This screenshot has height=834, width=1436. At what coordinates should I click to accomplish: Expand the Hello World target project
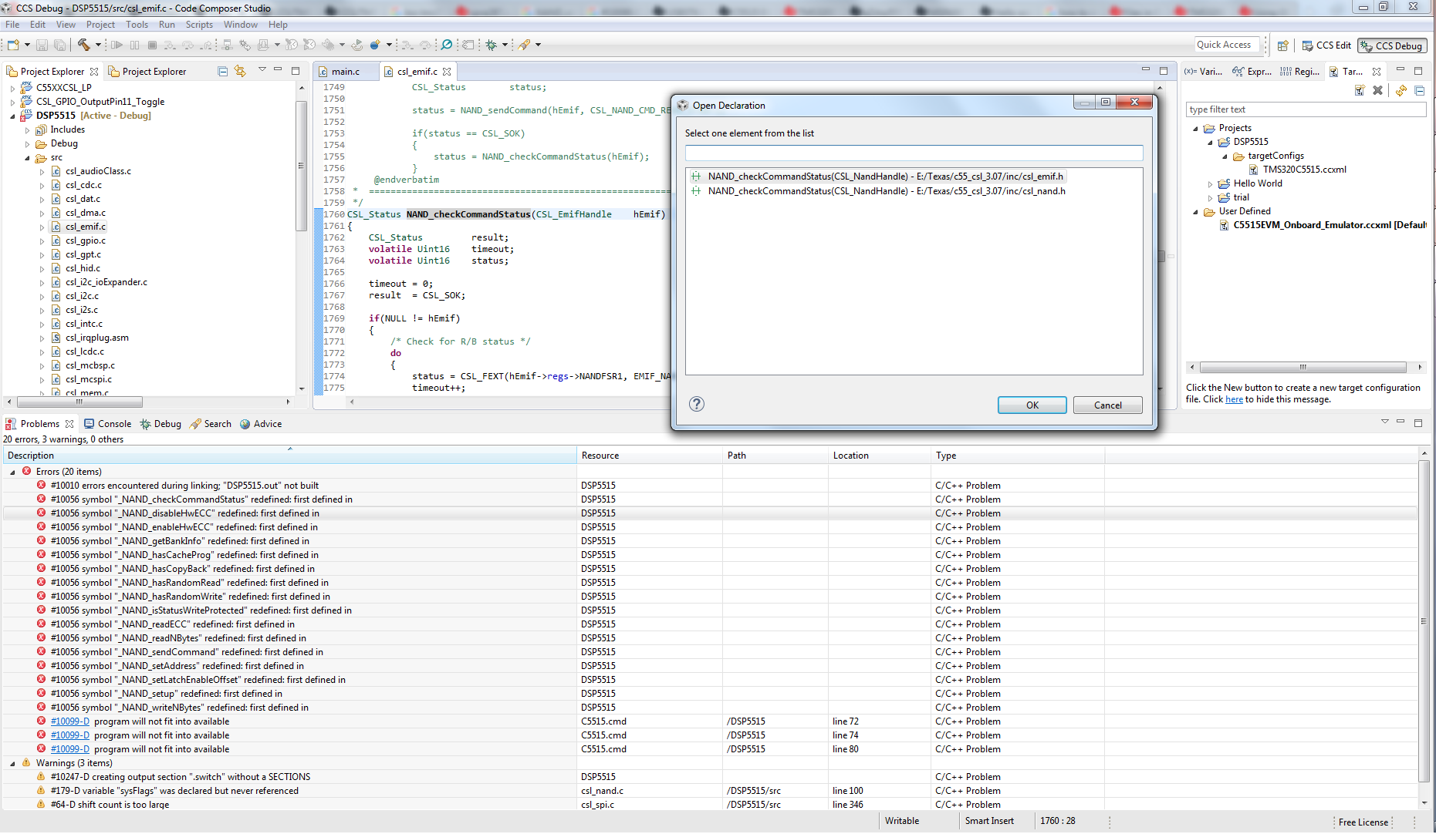coord(1210,184)
